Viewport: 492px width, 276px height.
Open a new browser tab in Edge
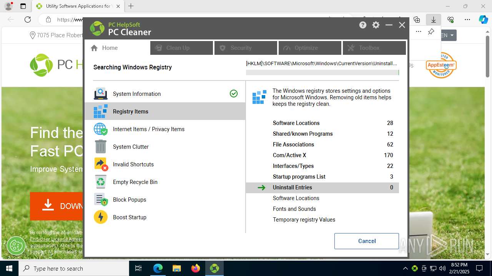click(131, 6)
